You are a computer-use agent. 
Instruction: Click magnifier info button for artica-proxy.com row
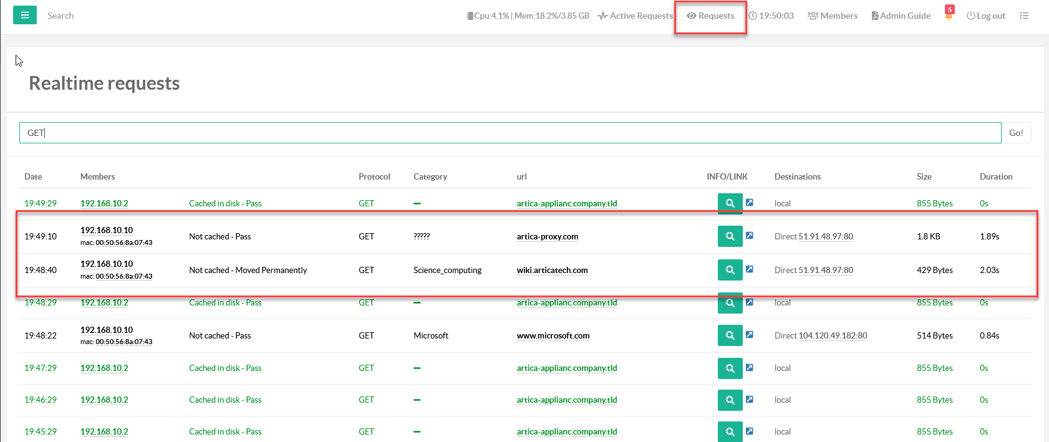(730, 236)
